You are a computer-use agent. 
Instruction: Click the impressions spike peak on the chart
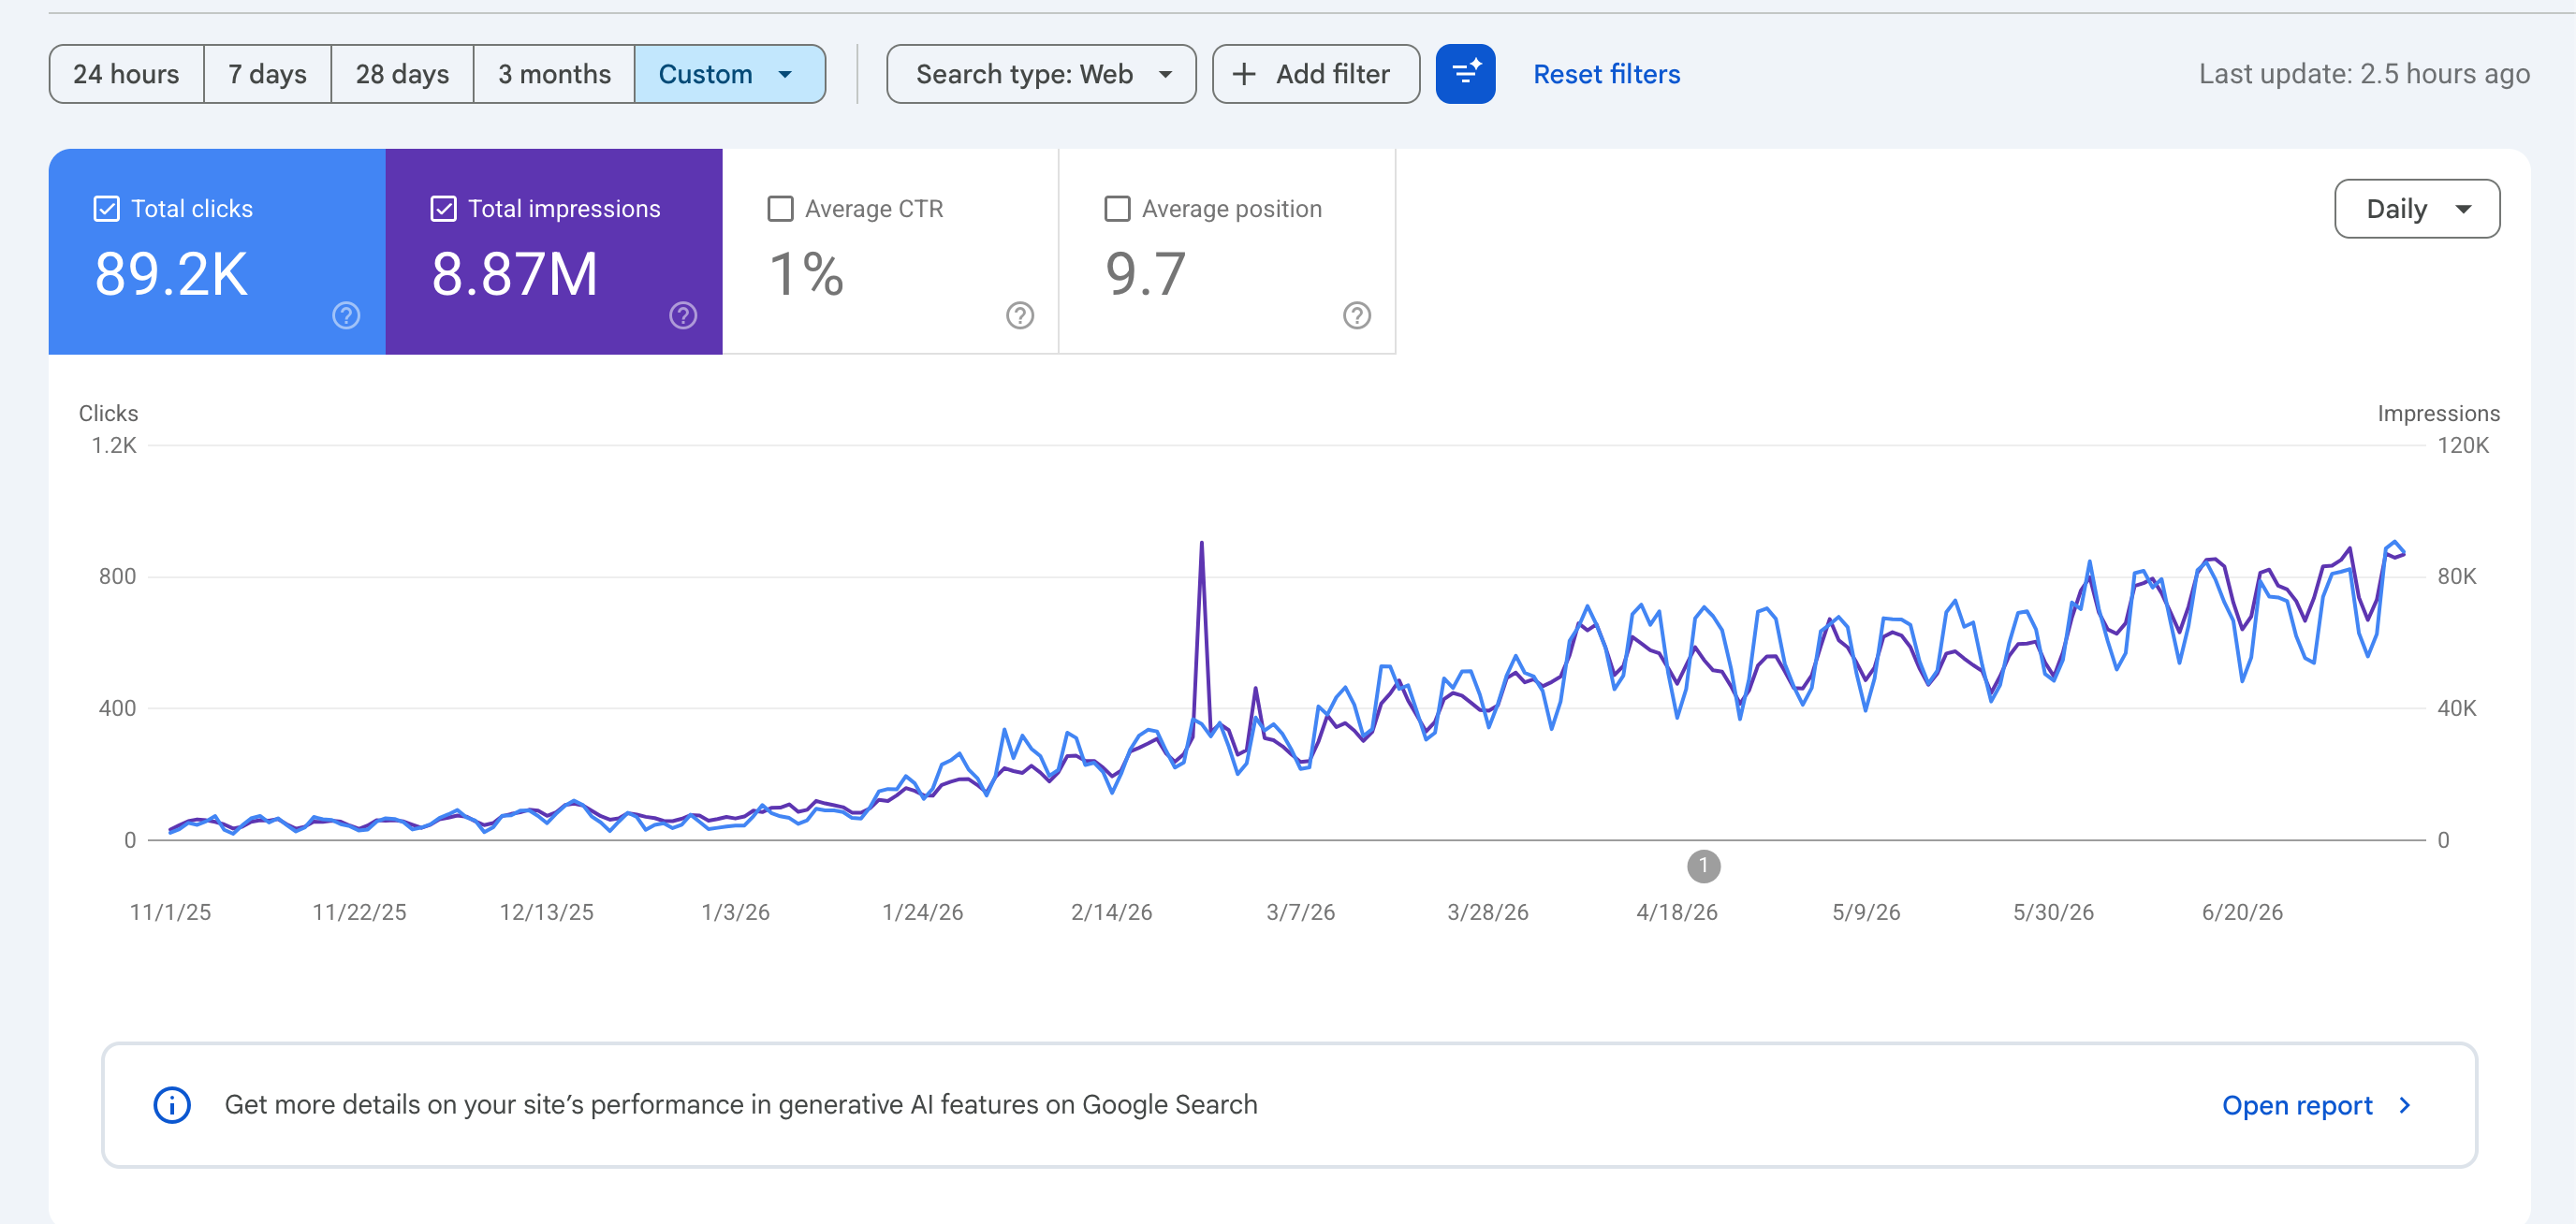coord(1201,544)
